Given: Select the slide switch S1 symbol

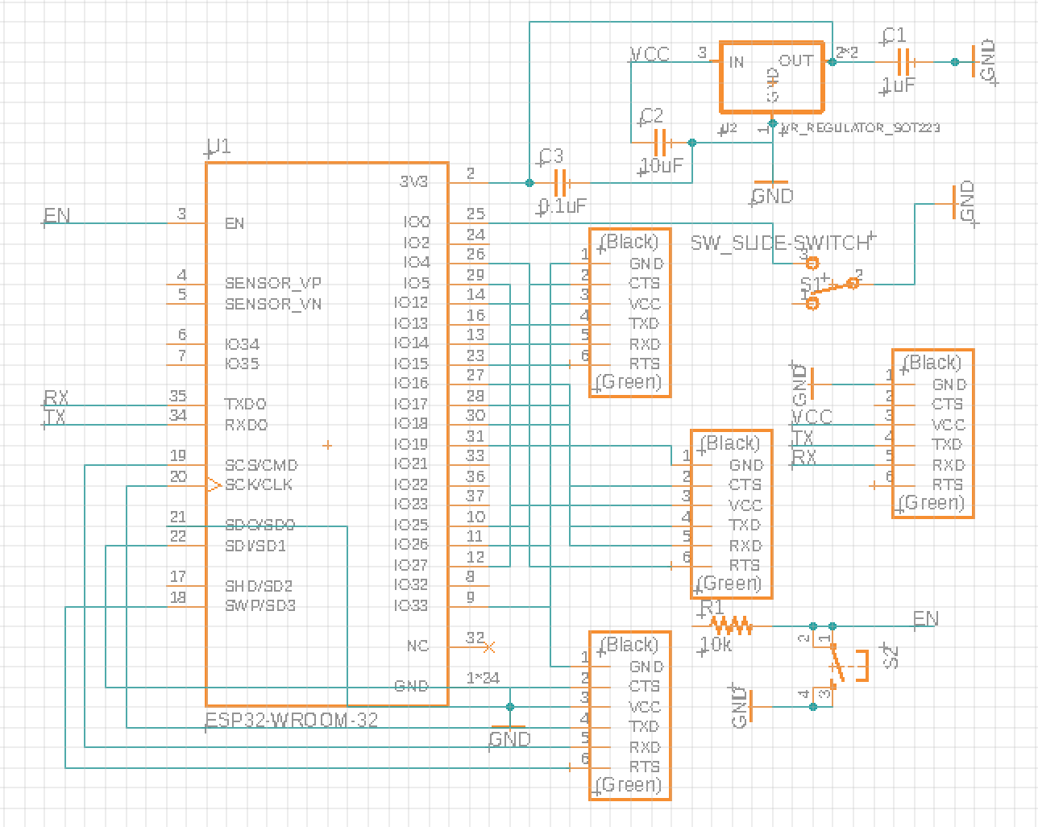Looking at the screenshot, I should (834, 283).
